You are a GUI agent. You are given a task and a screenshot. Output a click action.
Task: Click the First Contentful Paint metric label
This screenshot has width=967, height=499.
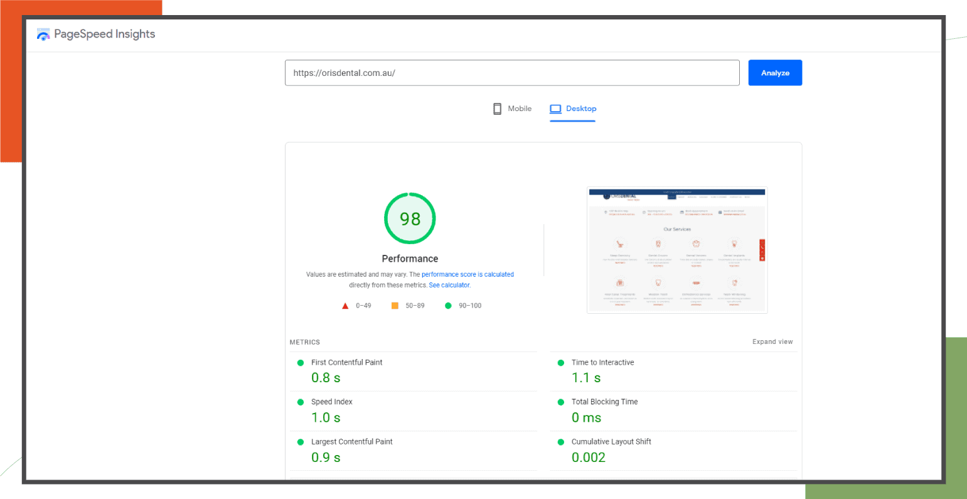point(346,362)
